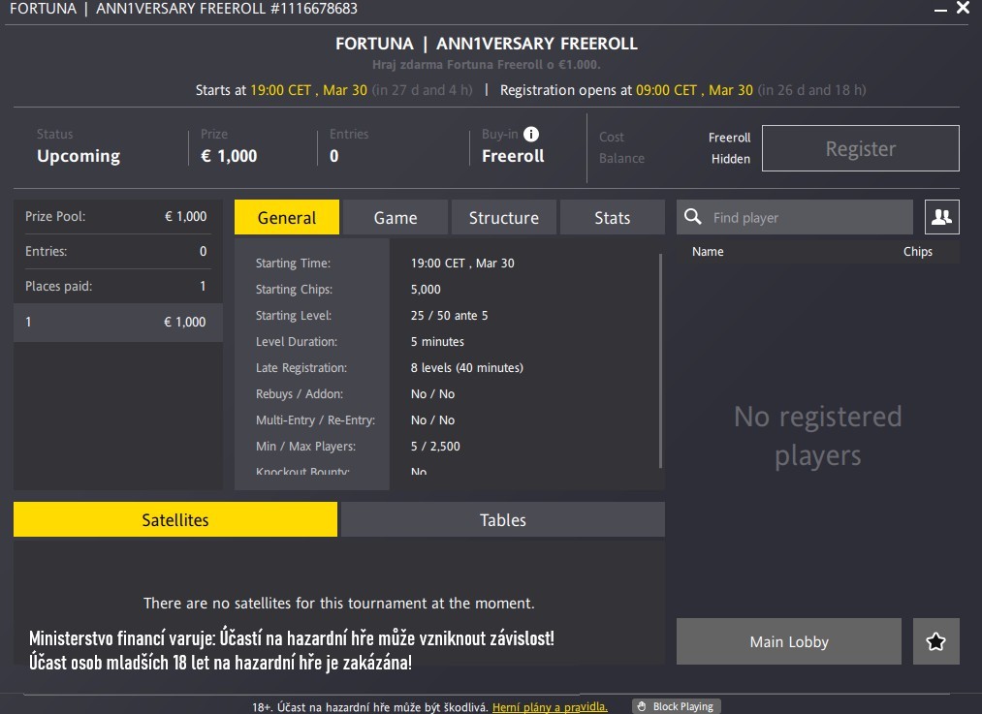Open the Structure tab
Image resolution: width=982 pixels, height=714 pixels.
[503, 217]
